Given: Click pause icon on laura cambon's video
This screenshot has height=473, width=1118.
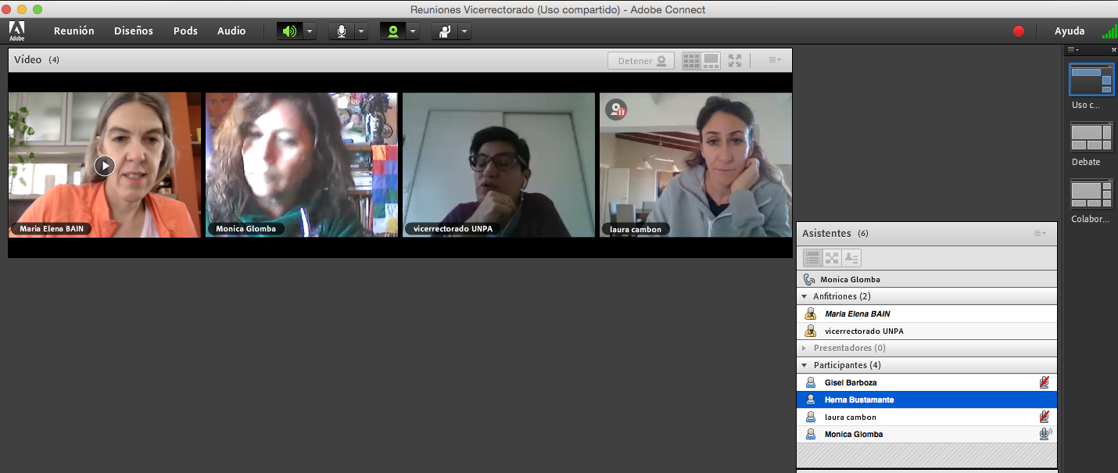Looking at the screenshot, I should [x=618, y=109].
